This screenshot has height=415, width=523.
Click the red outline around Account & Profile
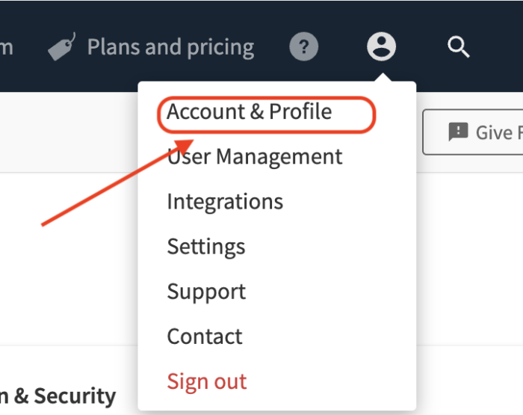(x=267, y=114)
